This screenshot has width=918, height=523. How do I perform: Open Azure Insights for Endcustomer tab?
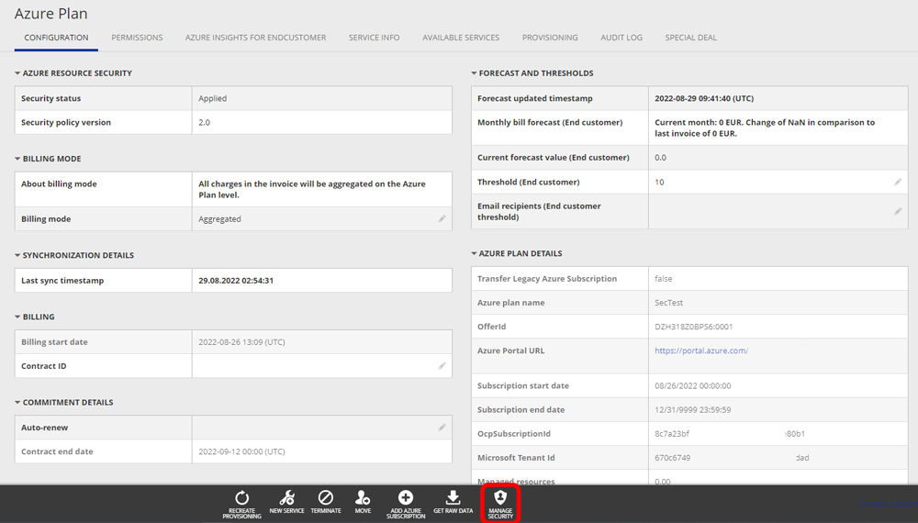[256, 38]
